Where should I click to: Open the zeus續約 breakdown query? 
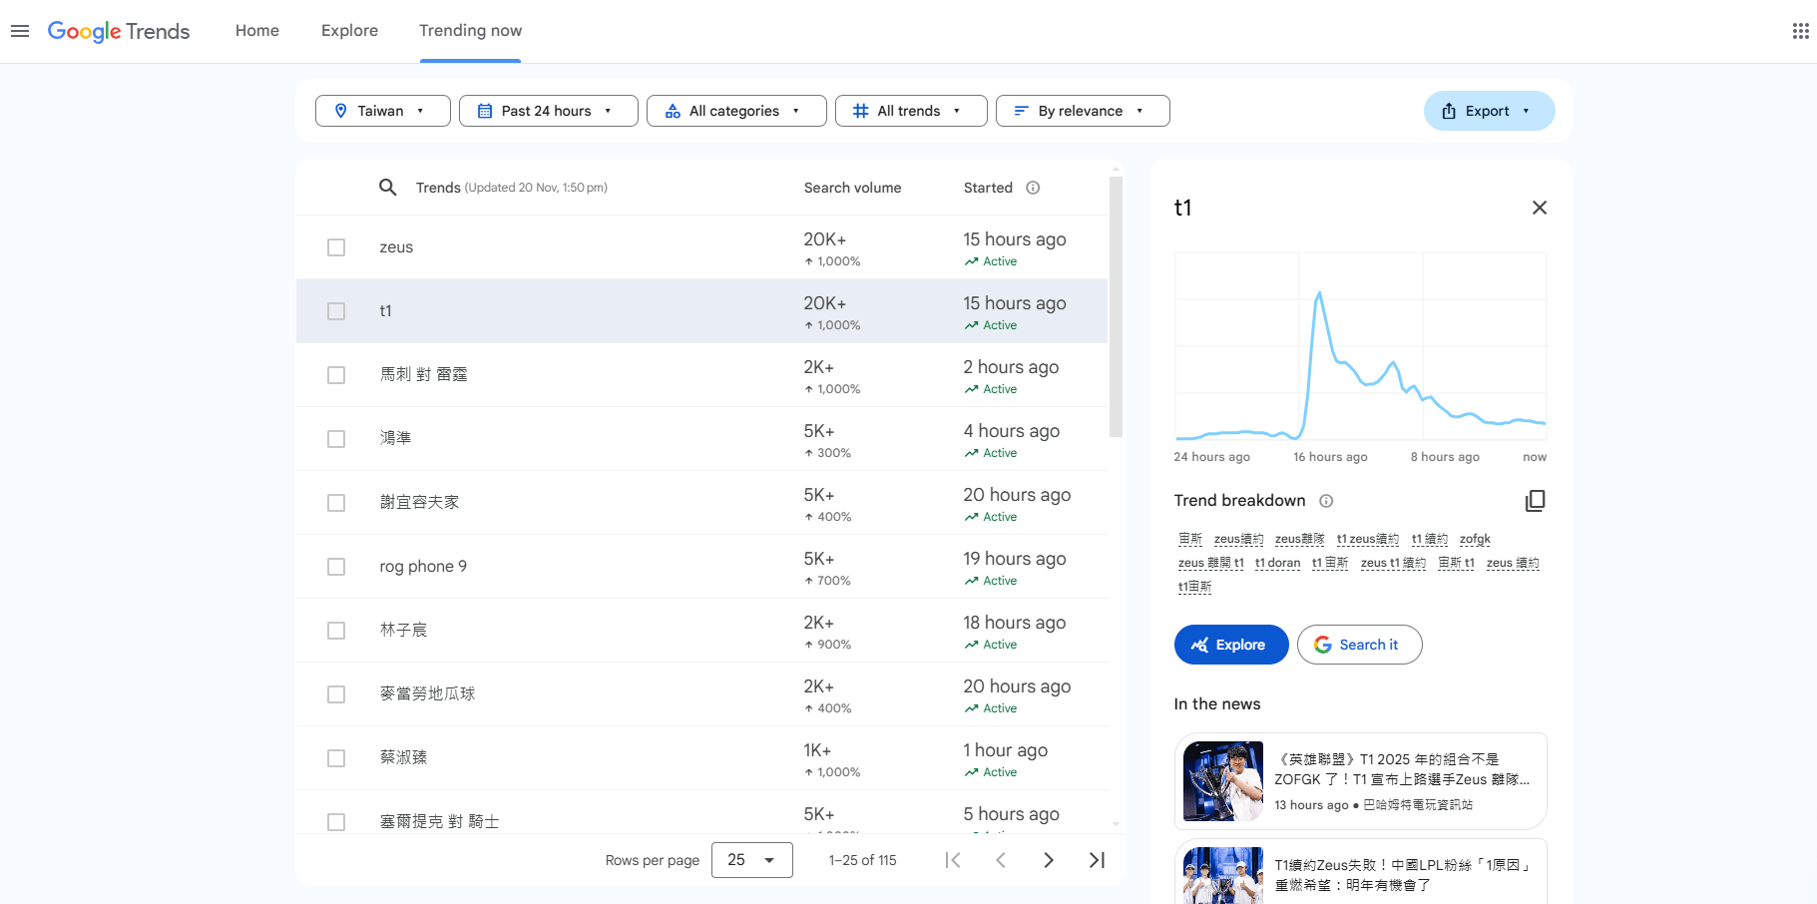(x=1238, y=539)
